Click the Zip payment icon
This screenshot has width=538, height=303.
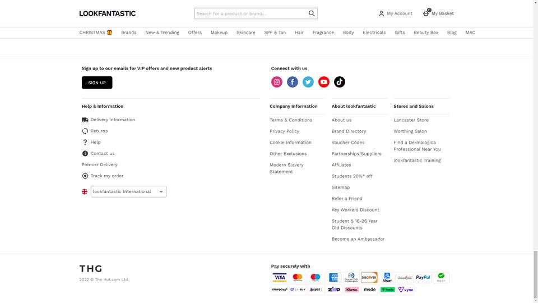(x=333, y=290)
